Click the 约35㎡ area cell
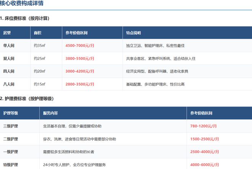The height and width of the screenshot is (169, 252). tap(39, 46)
